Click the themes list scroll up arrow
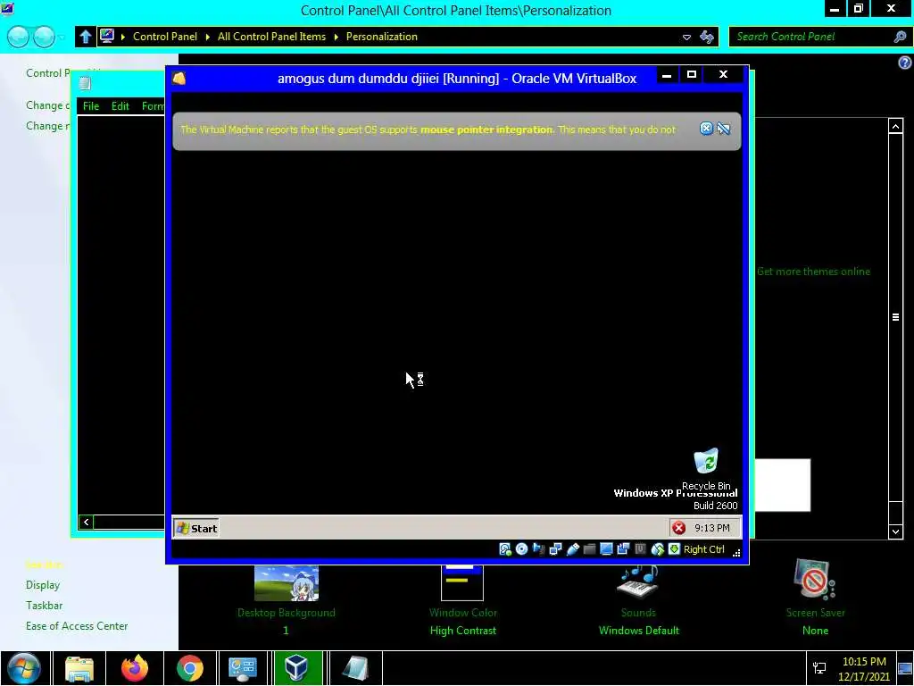Image resolution: width=914 pixels, height=686 pixels. coord(895,126)
